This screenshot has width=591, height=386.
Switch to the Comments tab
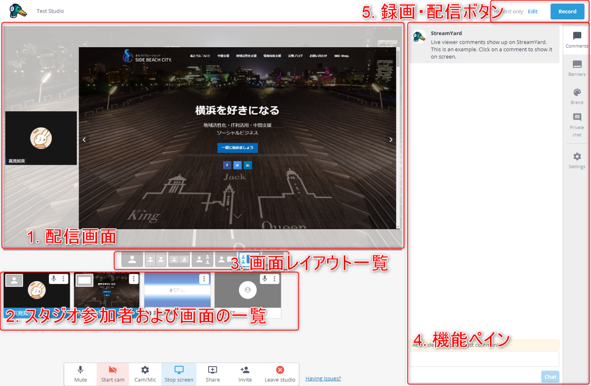tap(577, 40)
